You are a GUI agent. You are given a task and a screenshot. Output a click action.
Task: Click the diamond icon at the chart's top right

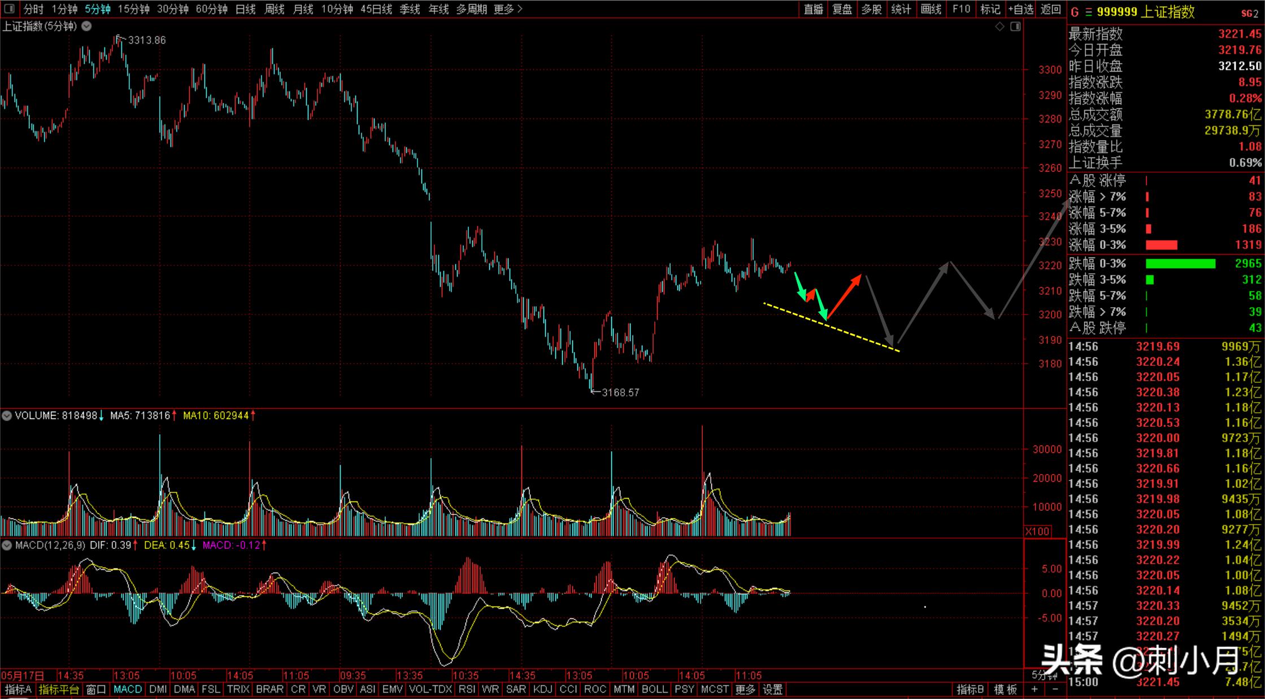point(999,27)
